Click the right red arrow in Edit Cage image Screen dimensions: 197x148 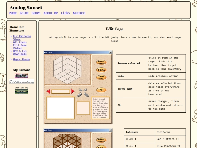pyautogui.click(x=73, y=91)
